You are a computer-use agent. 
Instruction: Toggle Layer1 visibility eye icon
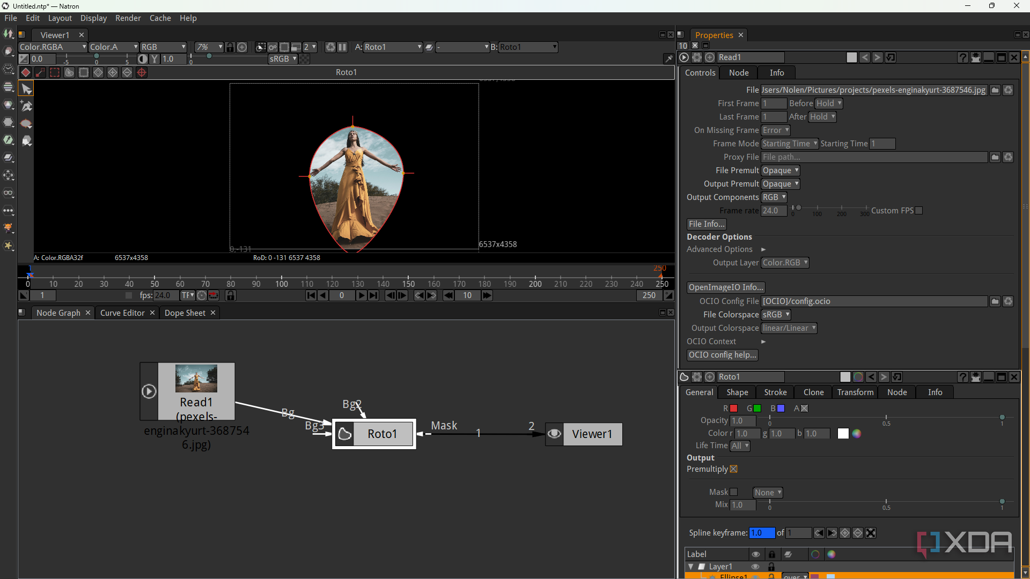click(755, 567)
